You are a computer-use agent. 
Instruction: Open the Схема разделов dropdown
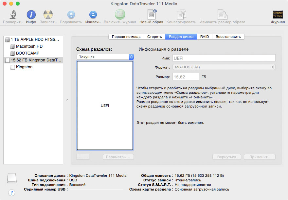105,57
